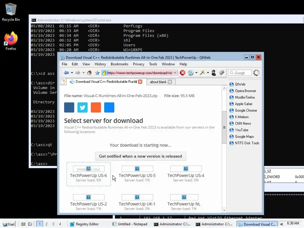Open the Opera Browser bookmark
304x228 pixels.
click(x=243, y=91)
